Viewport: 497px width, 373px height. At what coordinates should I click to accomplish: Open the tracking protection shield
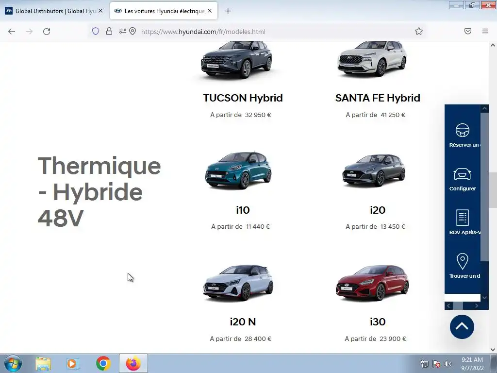coord(96,31)
